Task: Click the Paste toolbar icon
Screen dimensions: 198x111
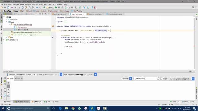Action: tap(26, 7)
